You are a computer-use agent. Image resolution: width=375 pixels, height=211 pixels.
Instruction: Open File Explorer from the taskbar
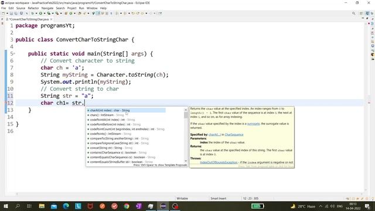(42, 206)
